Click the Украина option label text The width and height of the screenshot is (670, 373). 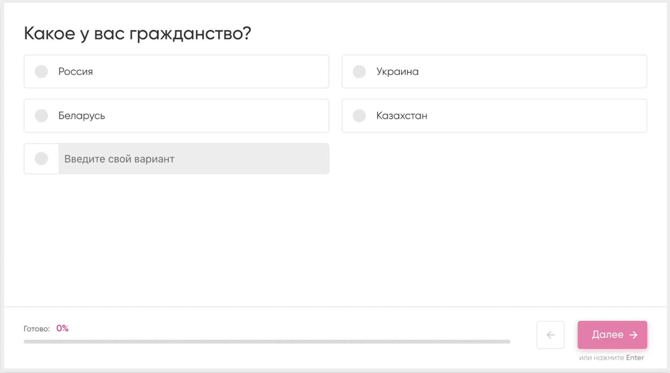click(x=397, y=72)
